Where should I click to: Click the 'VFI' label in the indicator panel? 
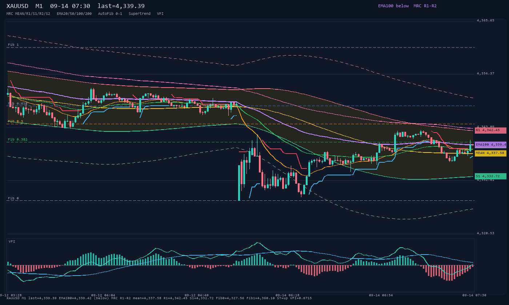click(12, 241)
